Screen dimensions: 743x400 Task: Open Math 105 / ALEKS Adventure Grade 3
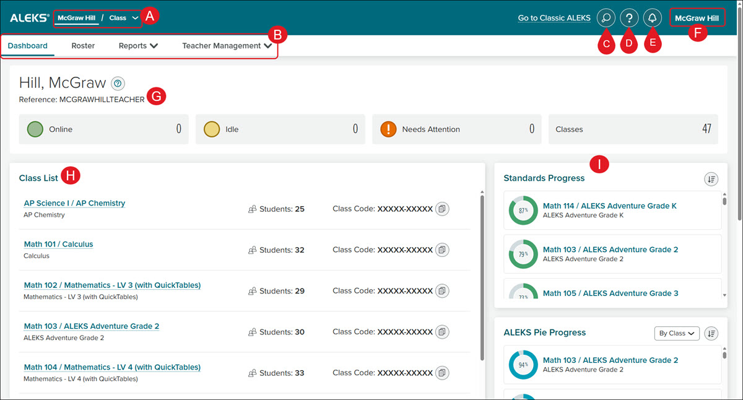(610, 293)
